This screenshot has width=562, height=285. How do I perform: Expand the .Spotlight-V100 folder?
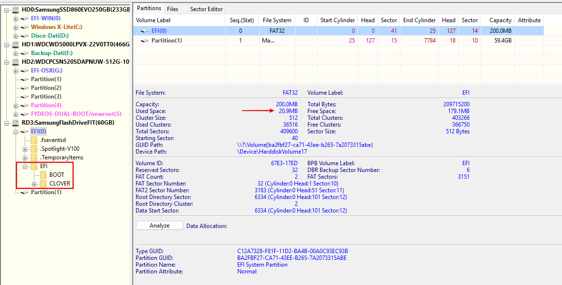coord(25,149)
